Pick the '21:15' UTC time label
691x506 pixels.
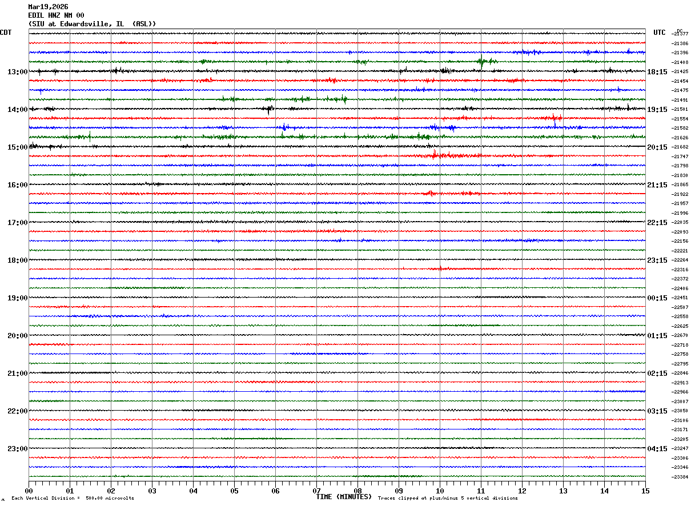[657, 185]
